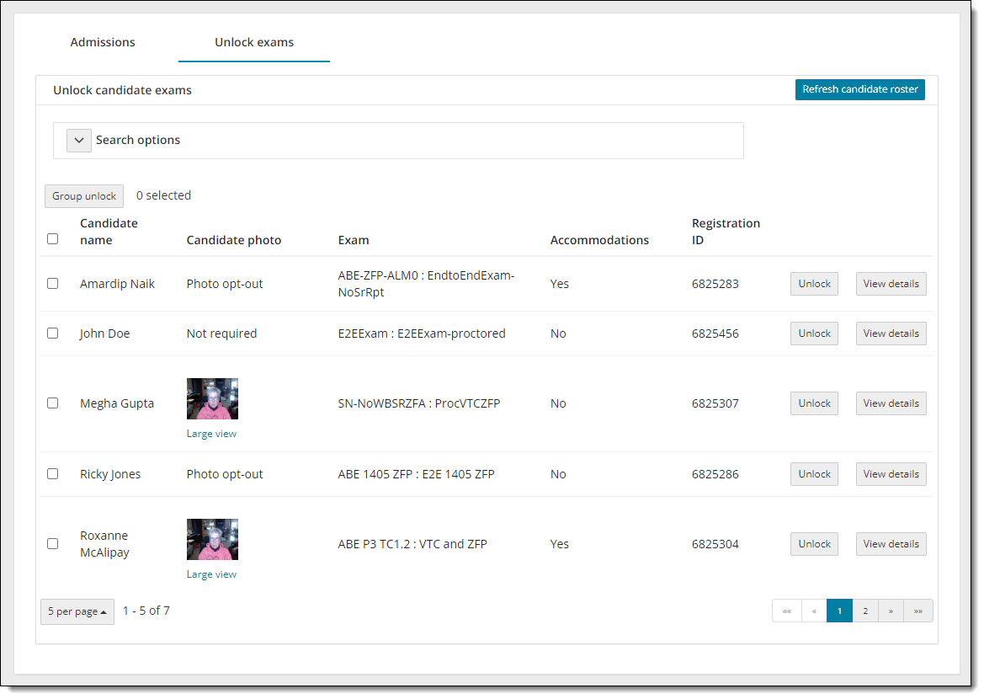The image size is (984, 699).
Task: Go to the last page arrow
Action: [x=918, y=611]
